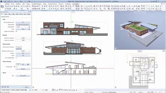Click Factor for x-direction field
The image size is (166, 93).
pyautogui.click(x=23, y=38)
